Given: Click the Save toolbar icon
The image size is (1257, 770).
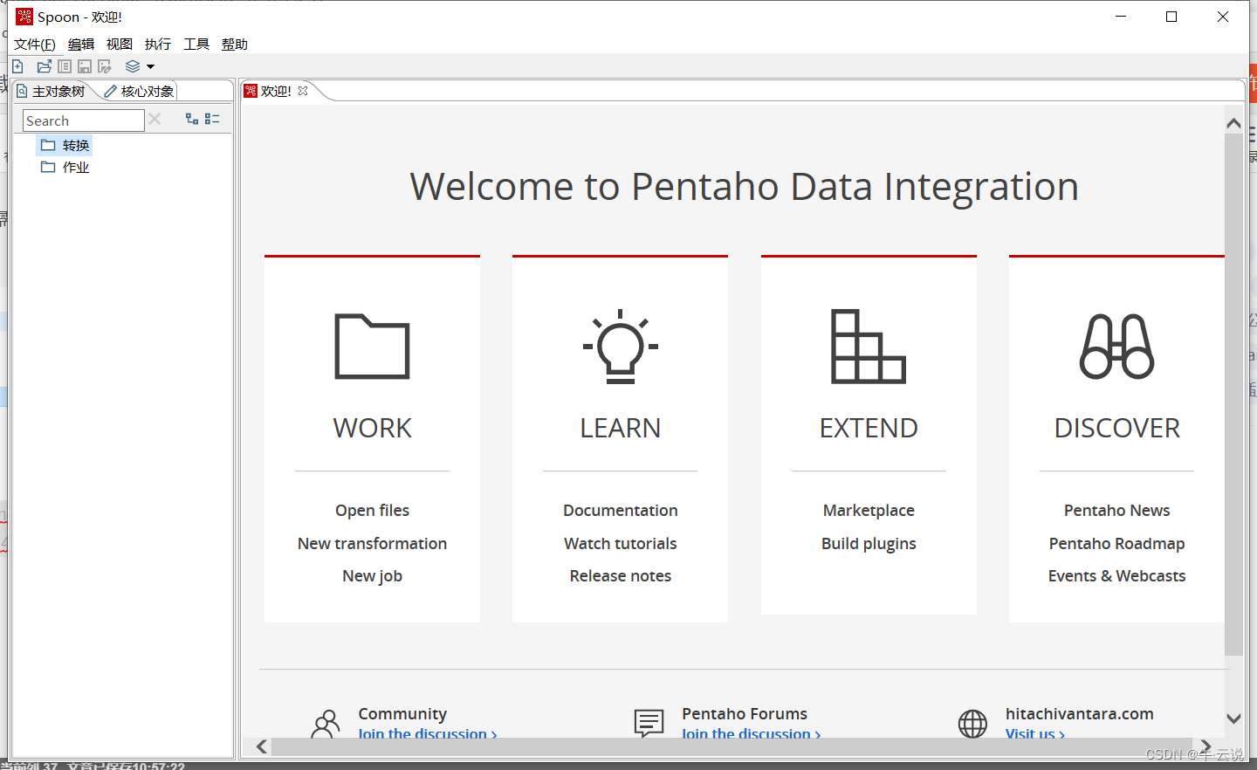Looking at the screenshot, I should click(x=85, y=66).
